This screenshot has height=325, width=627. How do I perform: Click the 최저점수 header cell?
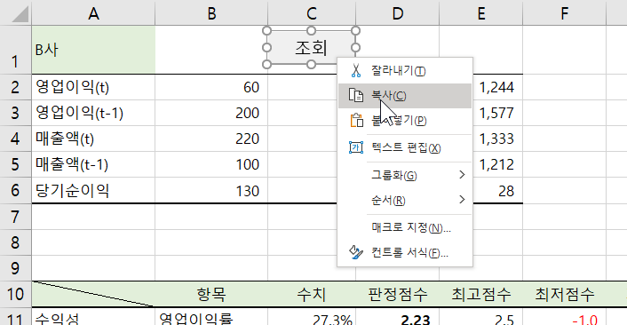[564, 294]
